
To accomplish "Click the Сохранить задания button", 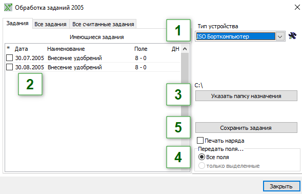I will [246, 128].
